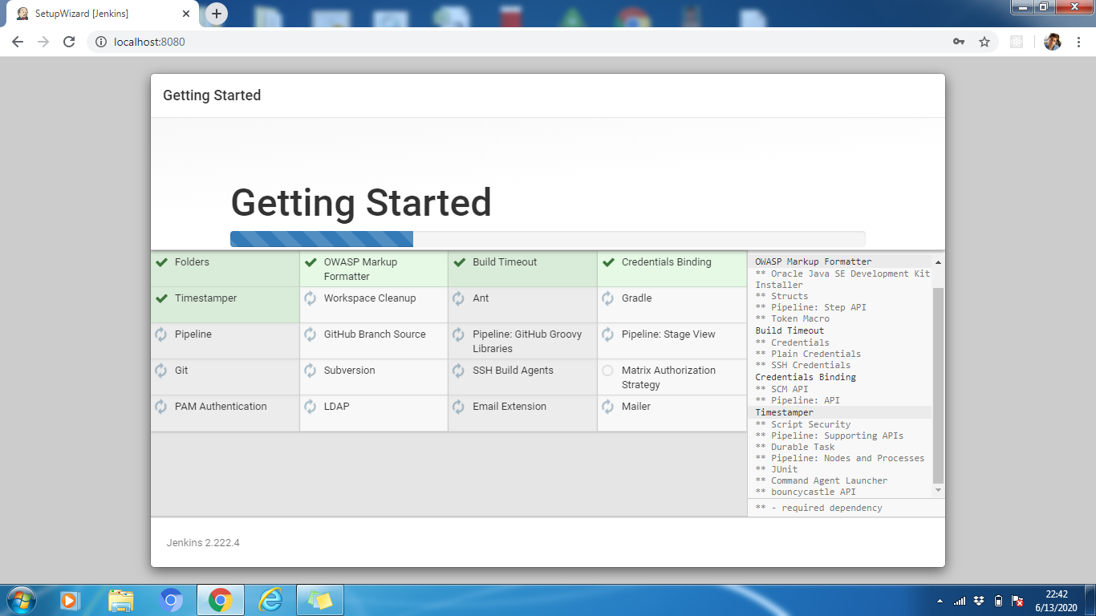This screenshot has width=1096, height=616.
Task: Show hidden system tray icons
Action: [940, 601]
